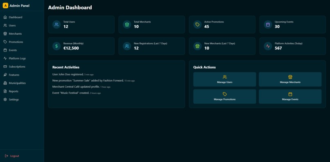This screenshot has width=330, height=162.
Task: Click the Recent Activities heading
Action: [66, 67]
